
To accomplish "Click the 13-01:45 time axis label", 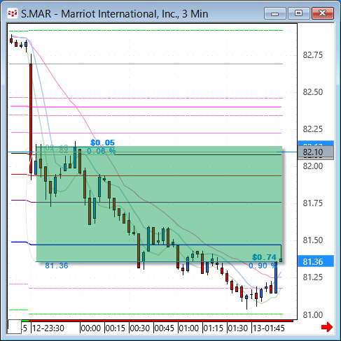I will click(x=269, y=328).
